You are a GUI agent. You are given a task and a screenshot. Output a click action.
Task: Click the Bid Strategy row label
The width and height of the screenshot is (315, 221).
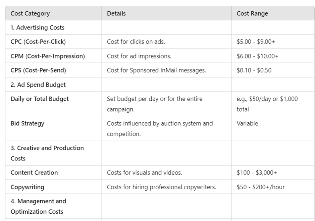coord(28,123)
